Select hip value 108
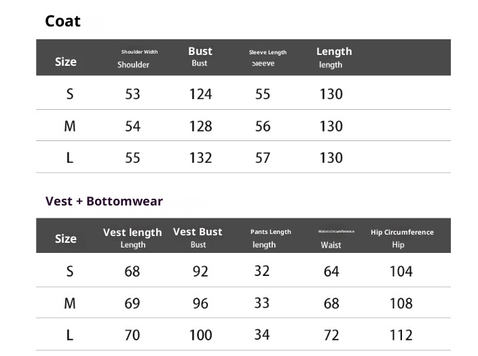Viewport: 478px width, 356px height. point(401,303)
